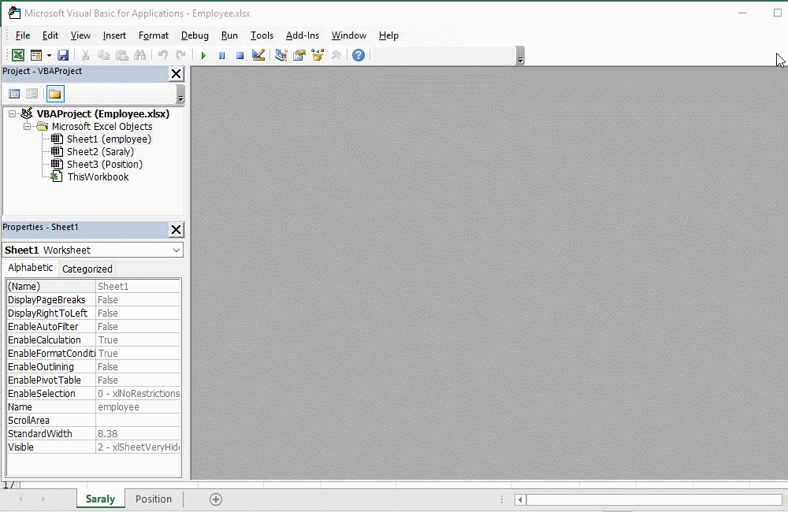
Task: Click the Reset stop icon
Action: click(240, 55)
